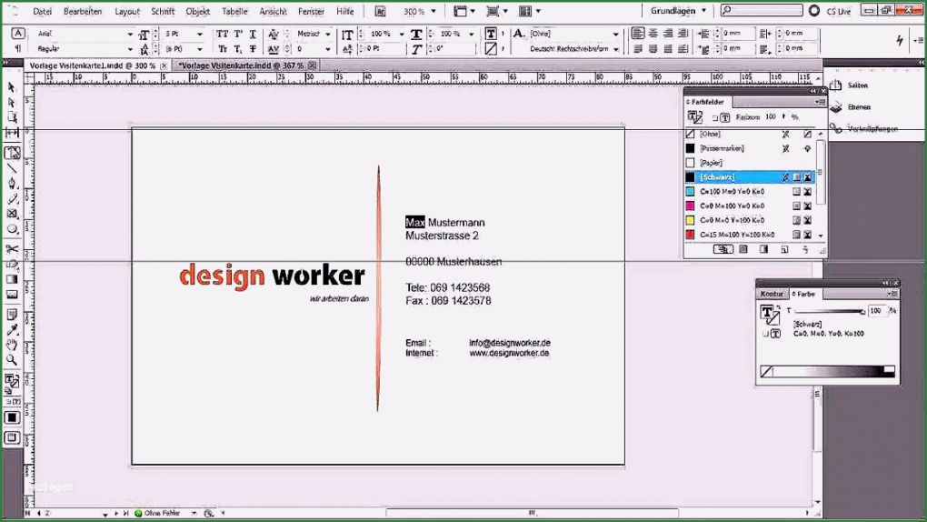Open the Seiten panel

pos(857,85)
